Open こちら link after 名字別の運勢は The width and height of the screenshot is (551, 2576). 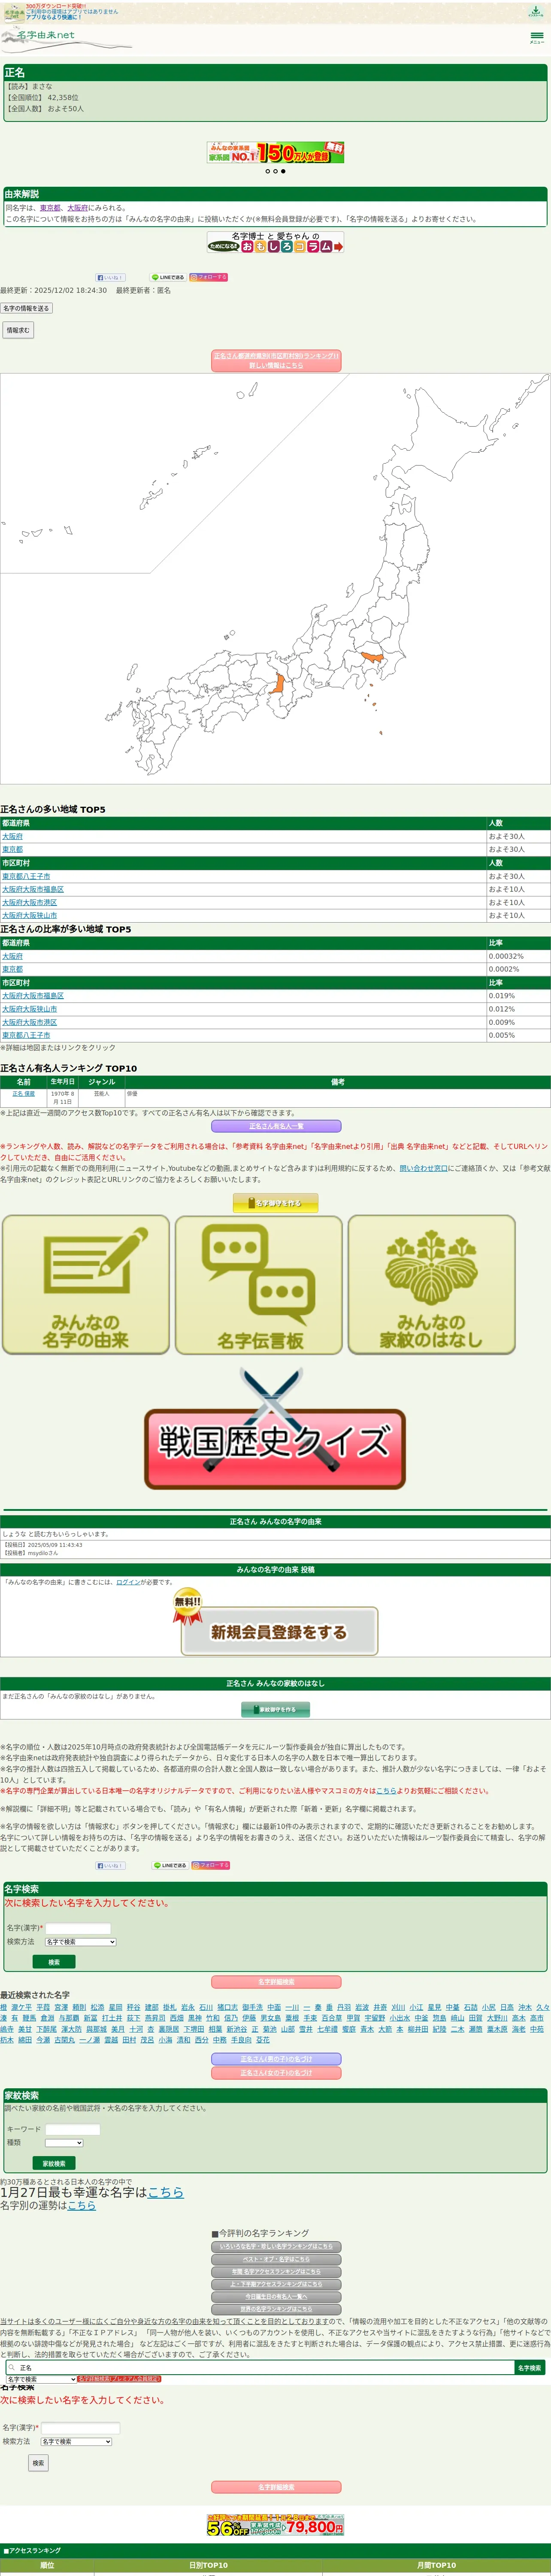pos(82,2205)
